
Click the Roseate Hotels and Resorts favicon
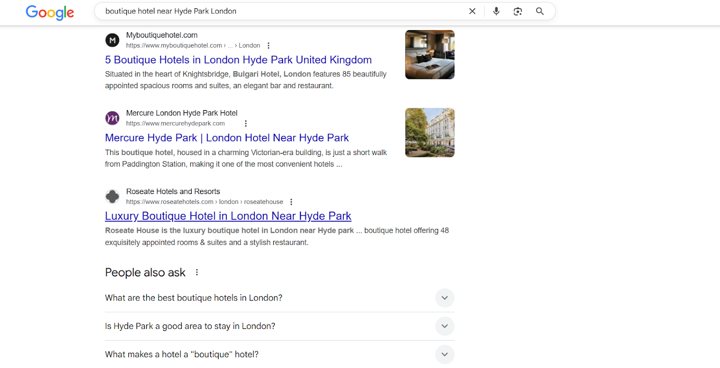tap(112, 196)
